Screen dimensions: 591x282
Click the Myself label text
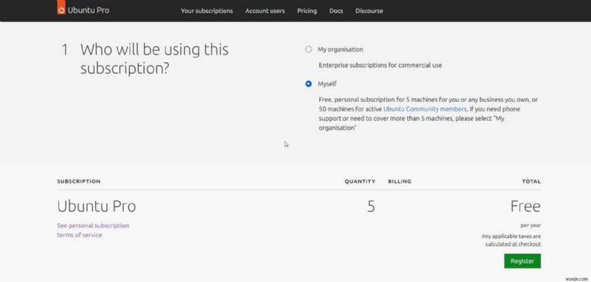pyautogui.click(x=327, y=83)
